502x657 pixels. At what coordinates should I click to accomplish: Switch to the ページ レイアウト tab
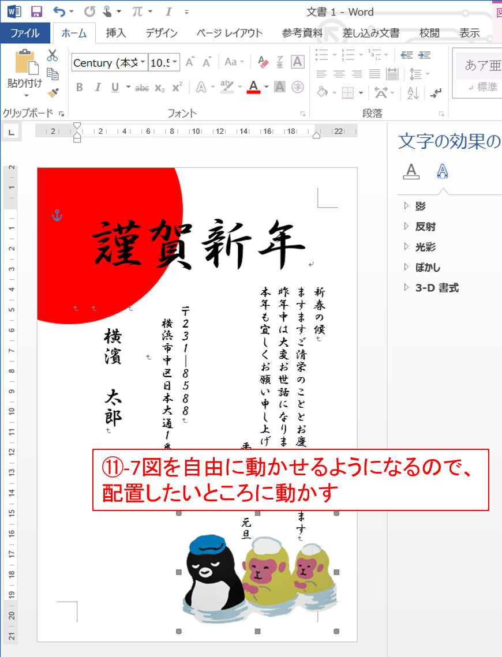230,33
